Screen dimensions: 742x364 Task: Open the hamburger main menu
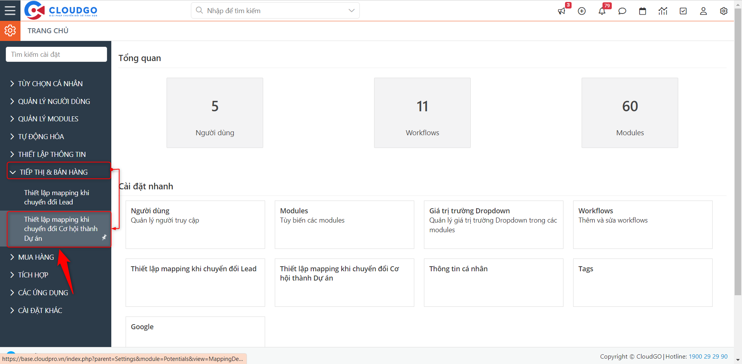(x=10, y=10)
